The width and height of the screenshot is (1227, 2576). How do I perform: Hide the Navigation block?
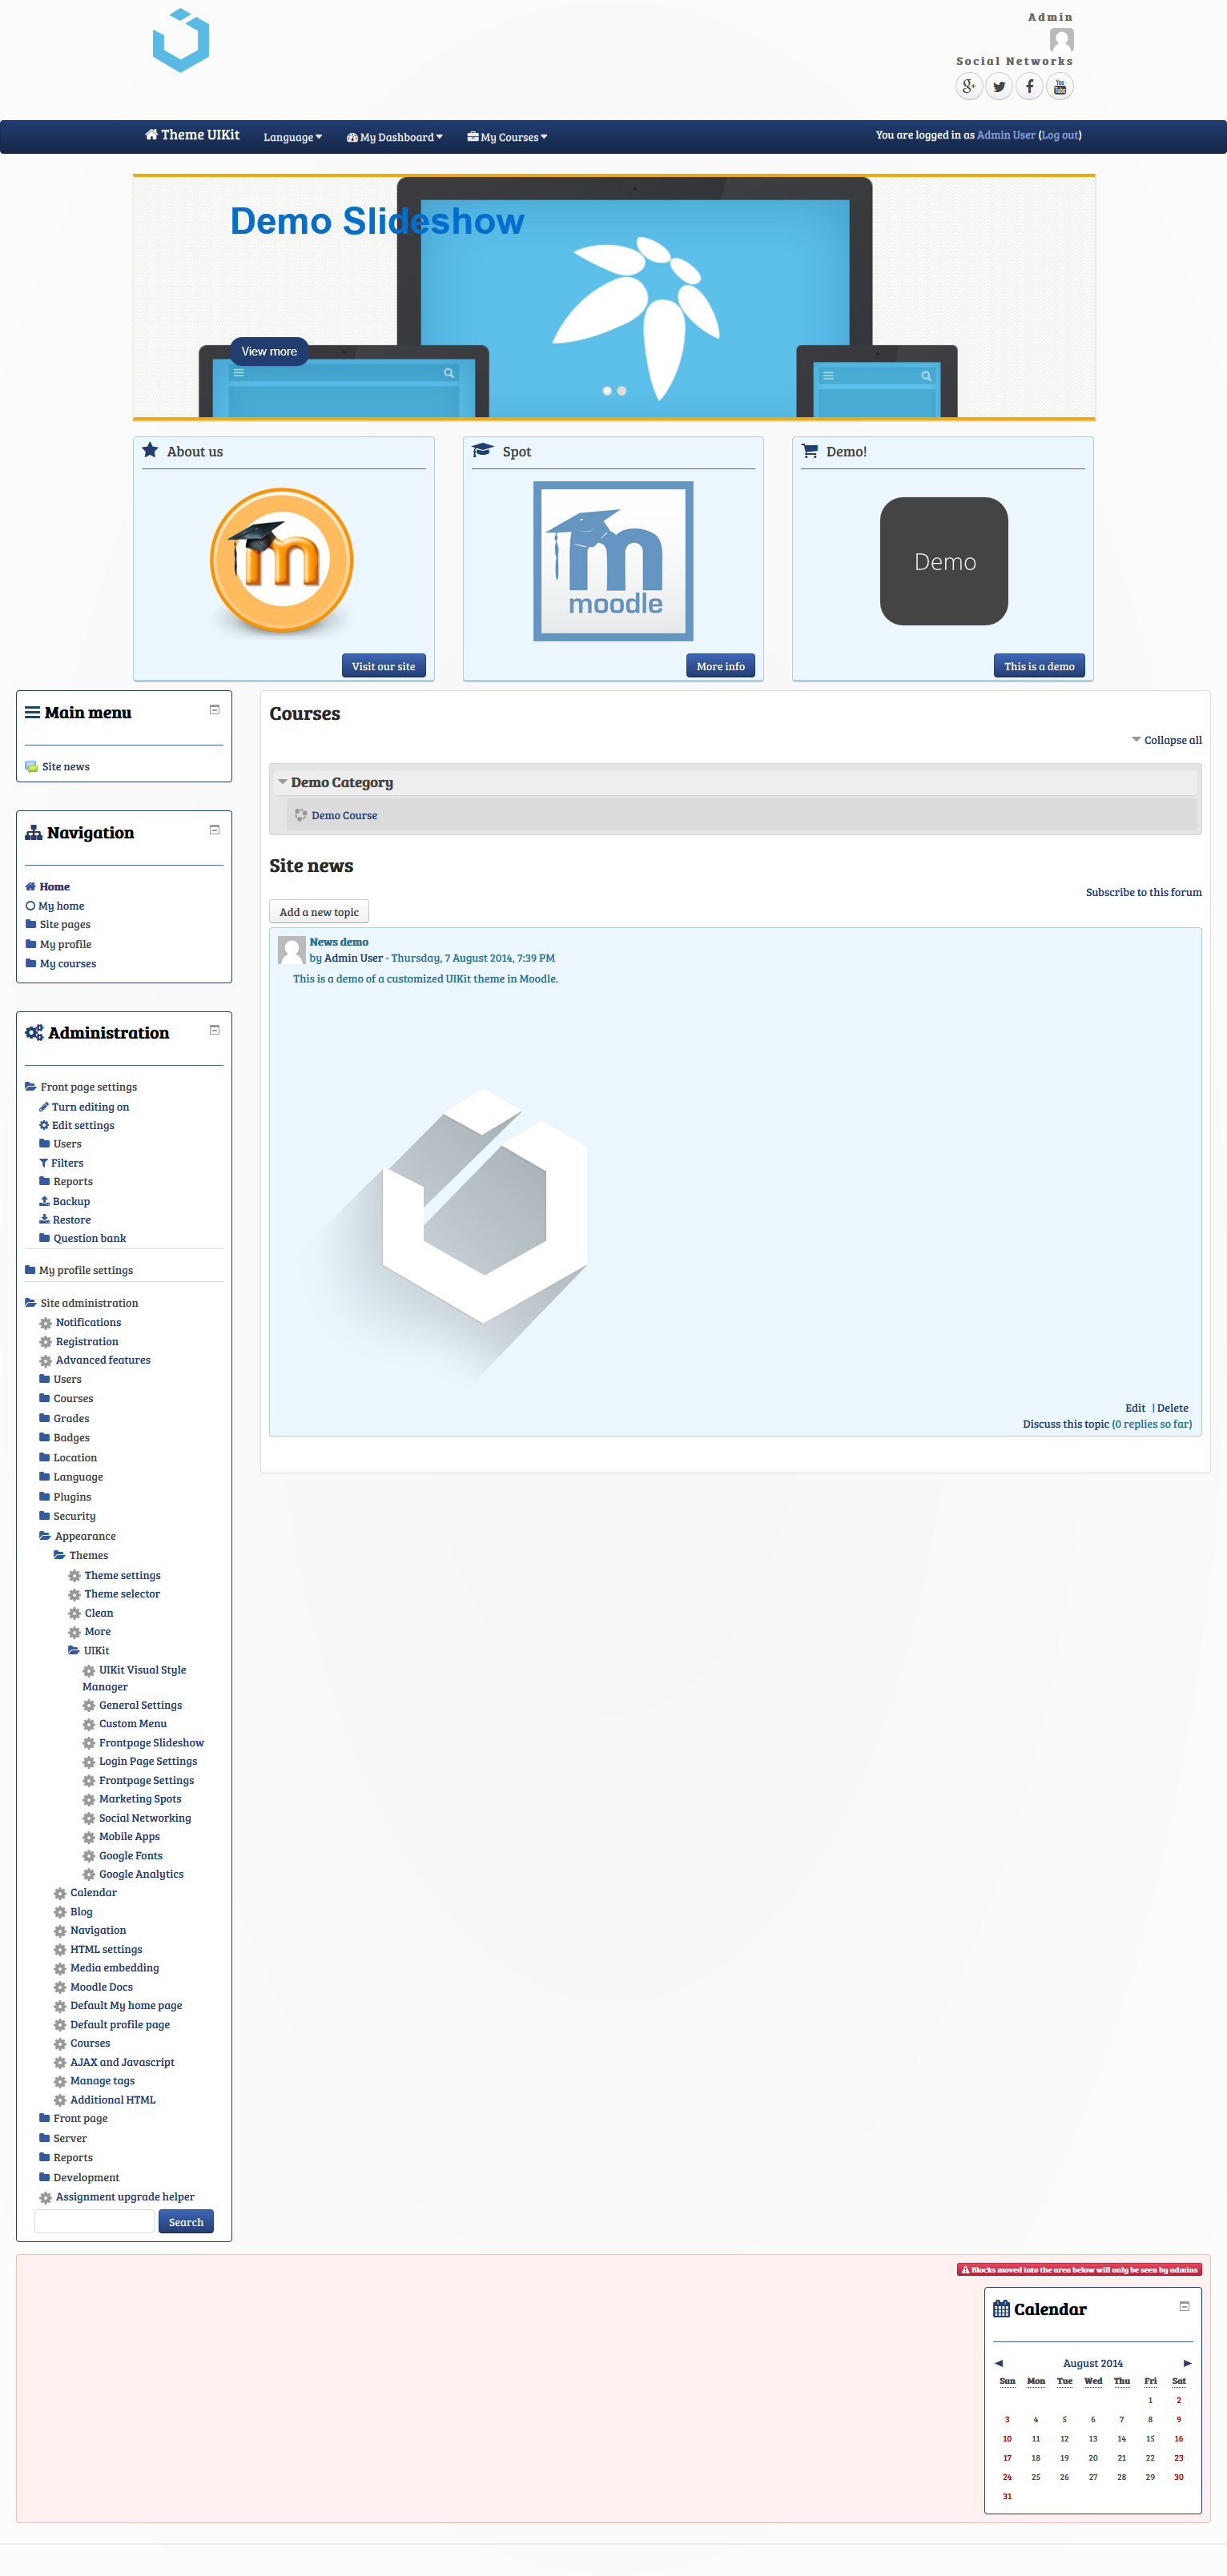pos(214,830)
